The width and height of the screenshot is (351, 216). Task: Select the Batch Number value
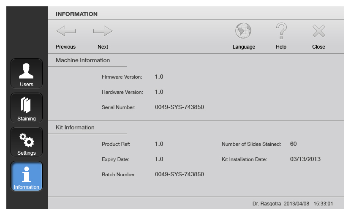(179, 175)
